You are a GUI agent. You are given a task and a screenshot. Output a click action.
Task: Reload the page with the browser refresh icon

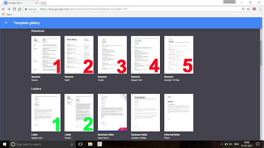click(x=14, y=9)
